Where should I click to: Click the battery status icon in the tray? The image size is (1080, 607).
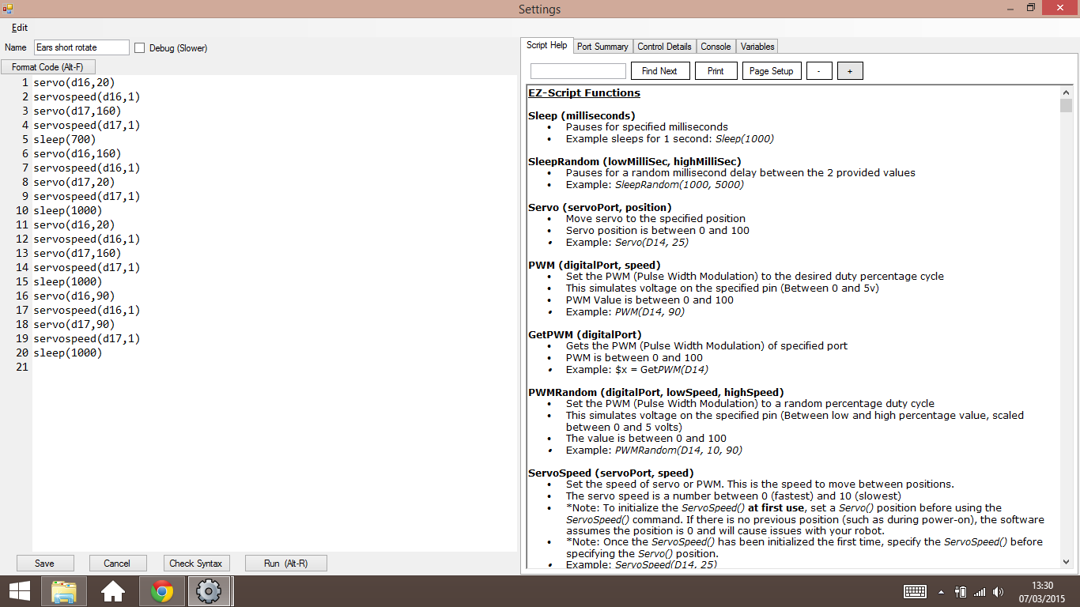961,590
